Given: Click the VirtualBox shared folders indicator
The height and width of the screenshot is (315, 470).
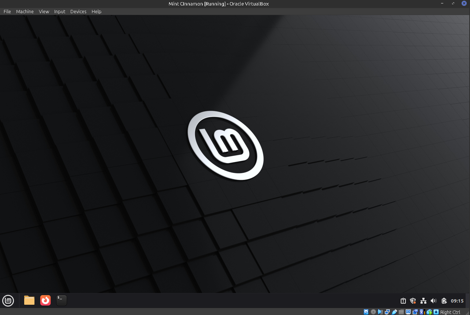Looking at the screenshot, I should click(x=401, y=312).
